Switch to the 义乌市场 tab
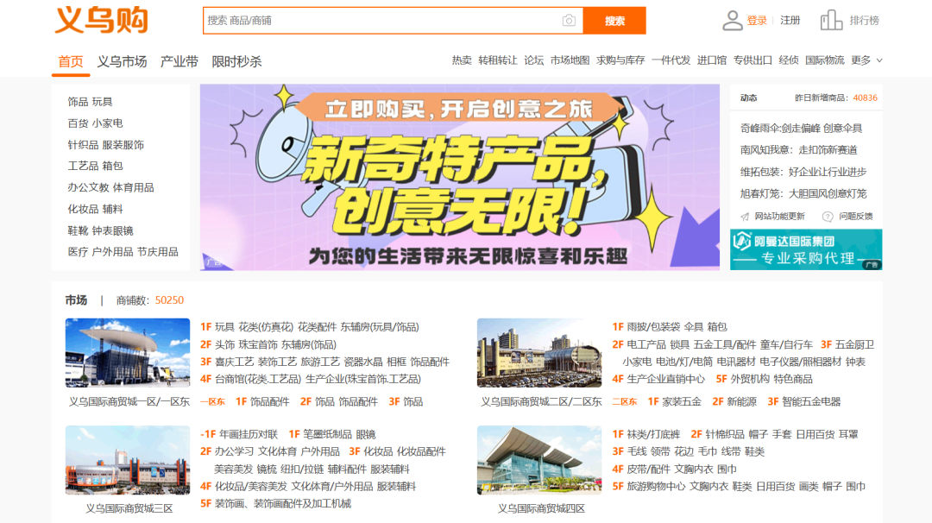The width and height of the screenshot is (932, 523). [122, 61]
